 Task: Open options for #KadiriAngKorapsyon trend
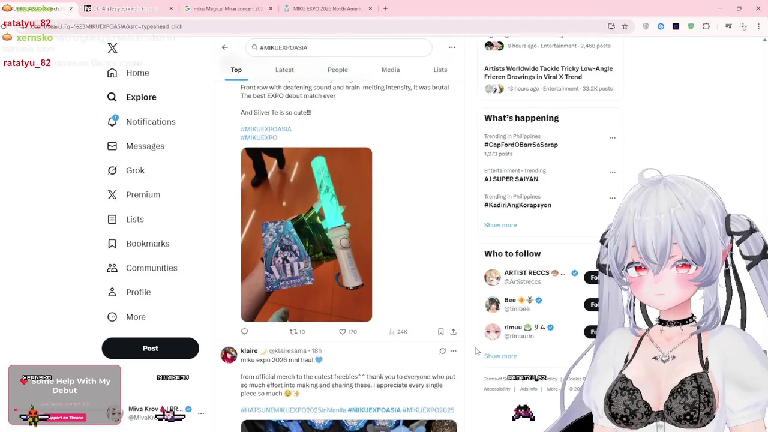pyautogui.click(x=612, y=197)
